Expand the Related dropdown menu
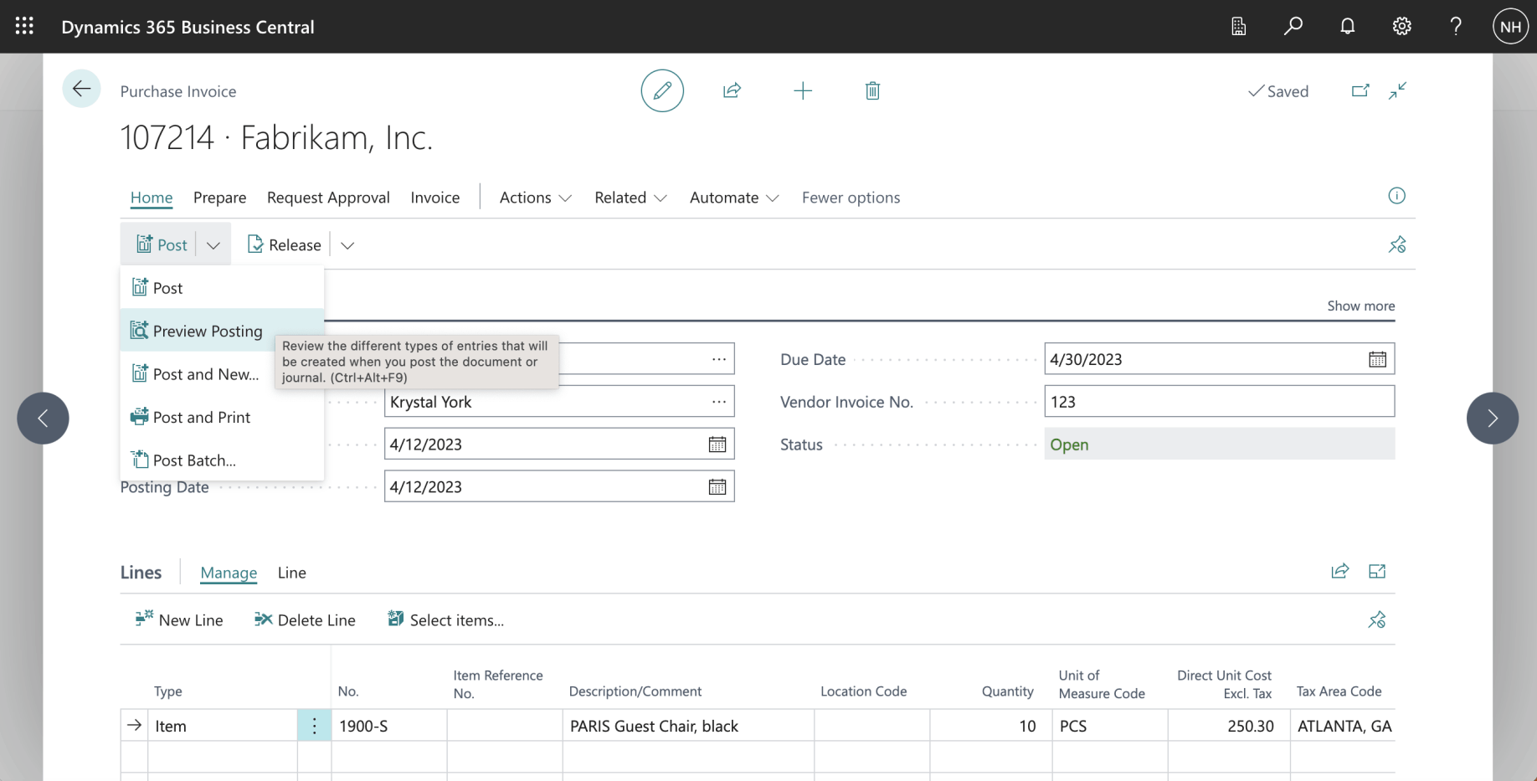The width and height of the screenshot is (1537, 781). click(x=630, y=198)
